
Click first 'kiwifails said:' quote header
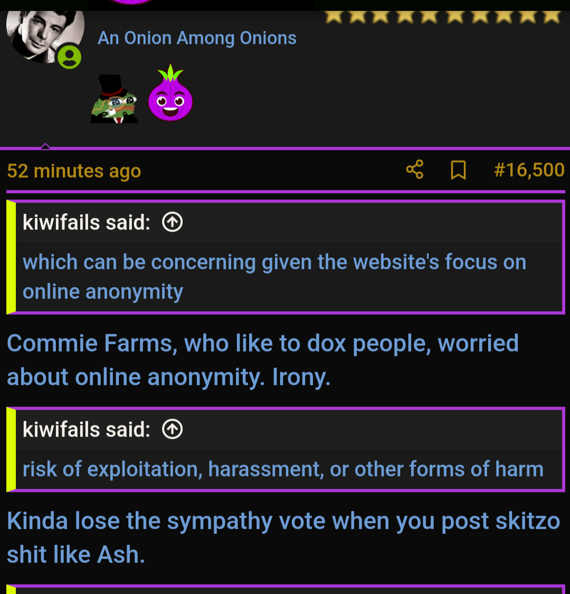click(x=87, y=222)
